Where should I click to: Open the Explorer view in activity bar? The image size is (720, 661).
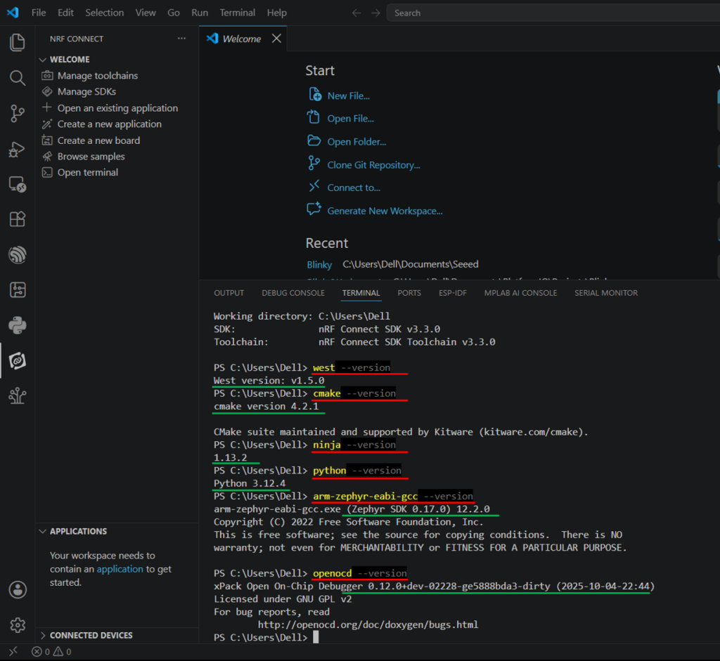(x=18, y=43)
